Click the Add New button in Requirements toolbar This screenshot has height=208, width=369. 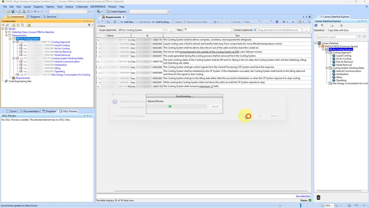(127, 22)
